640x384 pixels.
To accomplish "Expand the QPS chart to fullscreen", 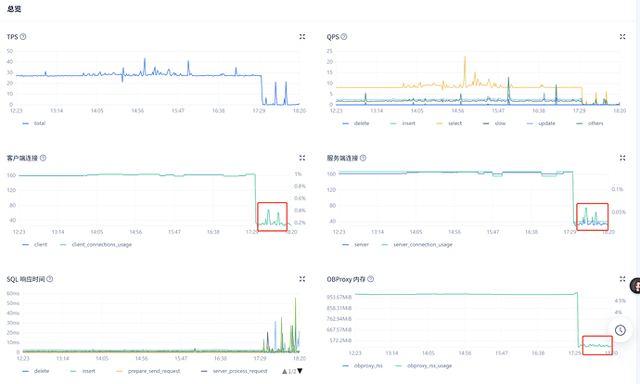I will click(x=622, y=37).
